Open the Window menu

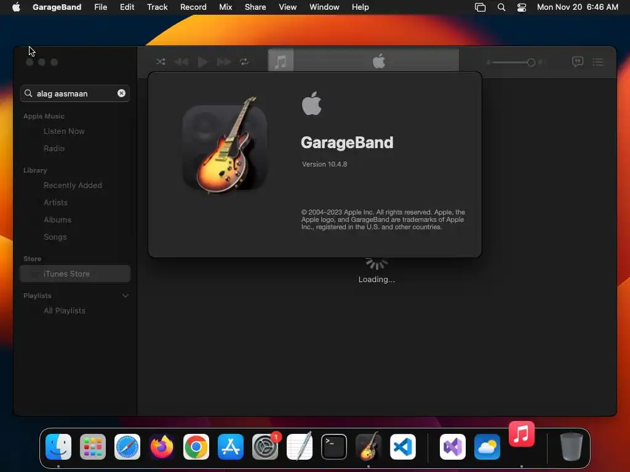pos(324,7)
